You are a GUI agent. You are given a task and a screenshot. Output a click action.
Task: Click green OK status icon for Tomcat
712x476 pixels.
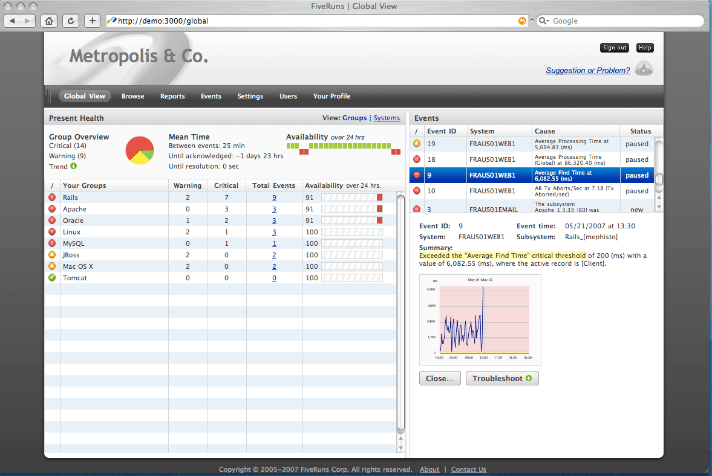[52, 278]
